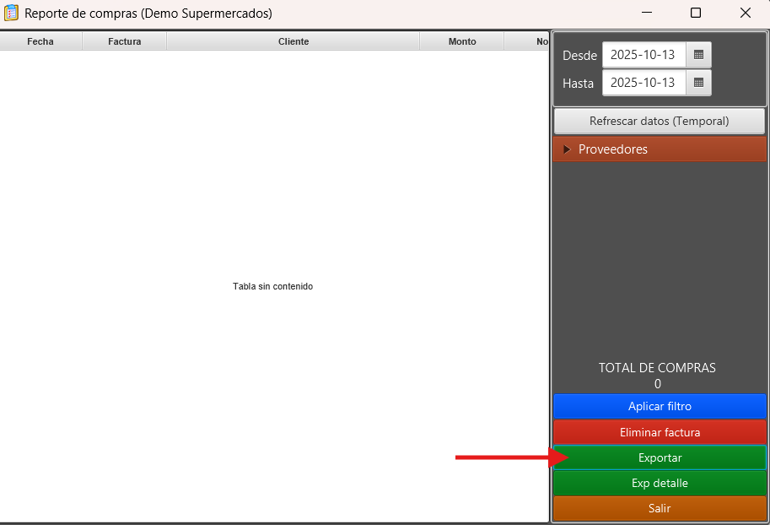Viewport: 770px width, 525px height.
Task: Click the truncated No column header
Action: click(x=528, y=41)
